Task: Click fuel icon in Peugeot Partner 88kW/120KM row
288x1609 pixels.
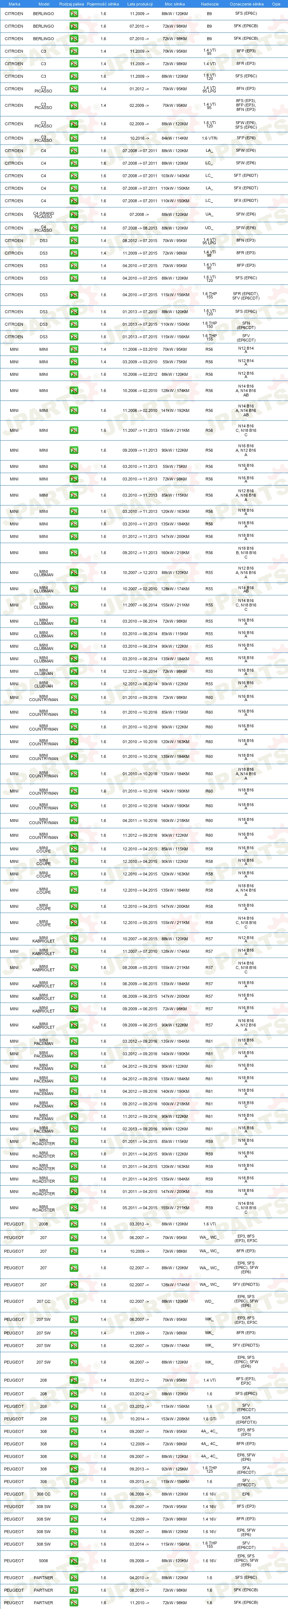Action: pos(74,1577)
